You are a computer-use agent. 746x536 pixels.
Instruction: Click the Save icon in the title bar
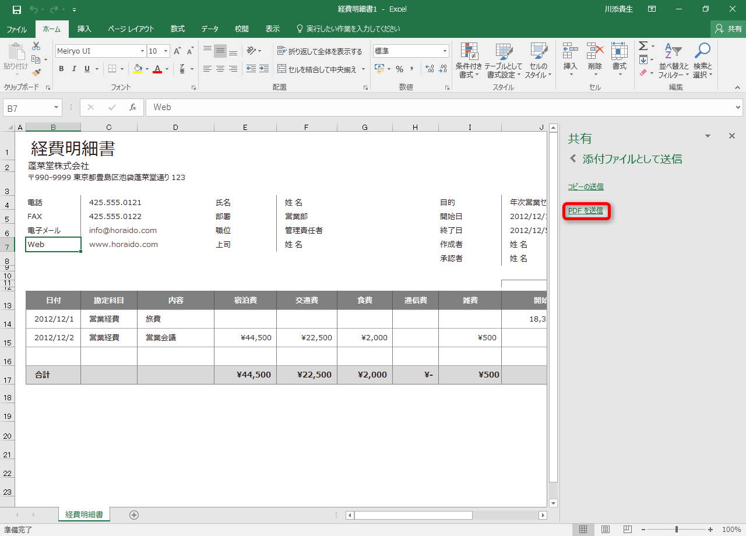pyautogui.click(x=17, y=9)
